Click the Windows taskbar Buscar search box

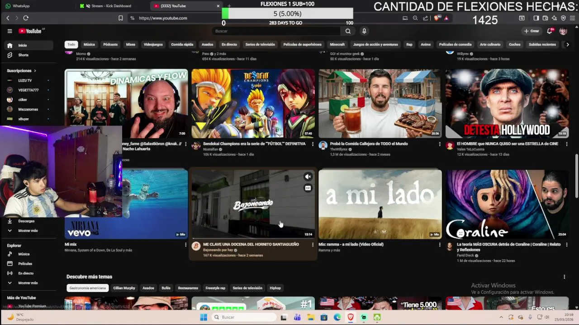click(243, 317)
